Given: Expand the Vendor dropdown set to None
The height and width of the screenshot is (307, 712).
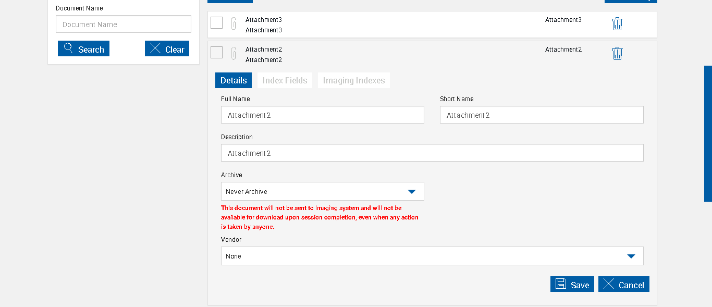Looking at the screenshot, I should click(x=432, y=256).
